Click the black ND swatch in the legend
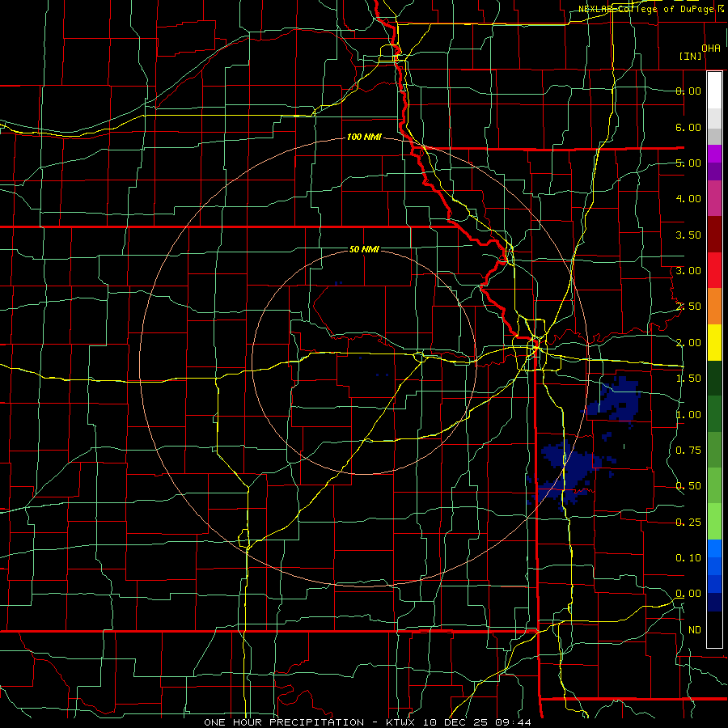 tap(714, 629)
